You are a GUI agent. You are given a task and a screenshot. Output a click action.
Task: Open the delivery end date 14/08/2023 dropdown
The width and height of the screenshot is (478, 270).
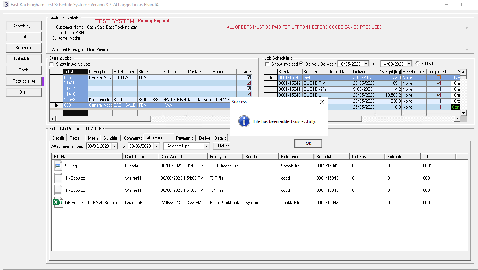(408, 64)
